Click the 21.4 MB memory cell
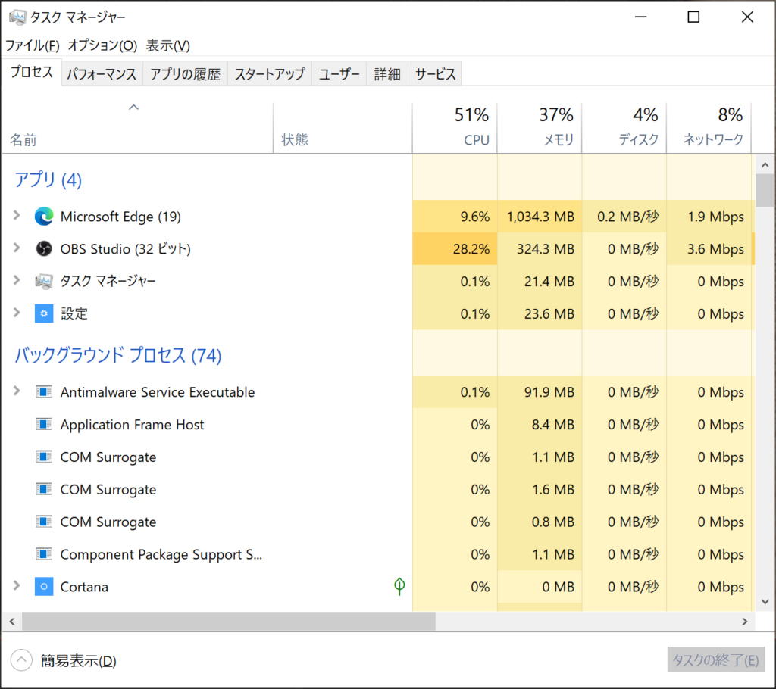The height and width of the screenshot is (689, 776). 540,282
